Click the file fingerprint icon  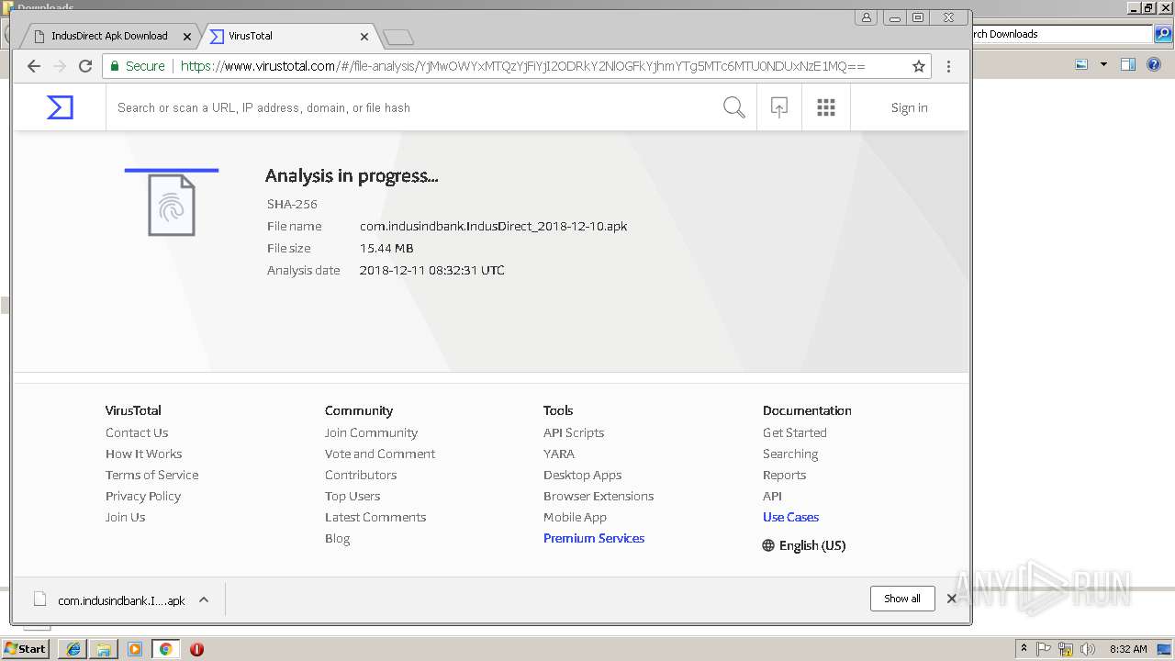pos(172,205)
